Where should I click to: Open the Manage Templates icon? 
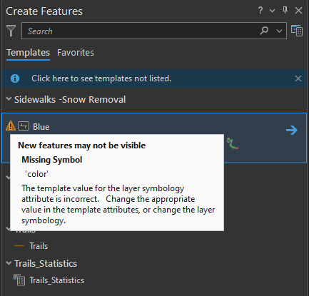[x=297, y=31]
